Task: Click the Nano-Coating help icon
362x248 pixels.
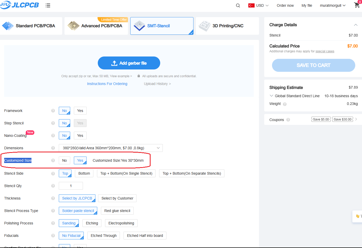Action: 53,136
